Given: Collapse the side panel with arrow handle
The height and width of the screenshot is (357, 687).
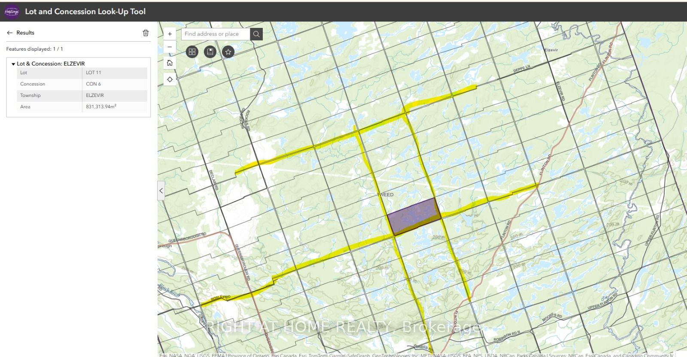Looking at the screenshot, I should (x=161, y=191).
